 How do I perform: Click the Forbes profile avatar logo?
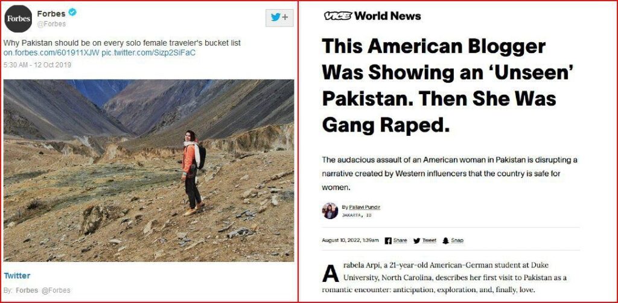tap(18, 19)
